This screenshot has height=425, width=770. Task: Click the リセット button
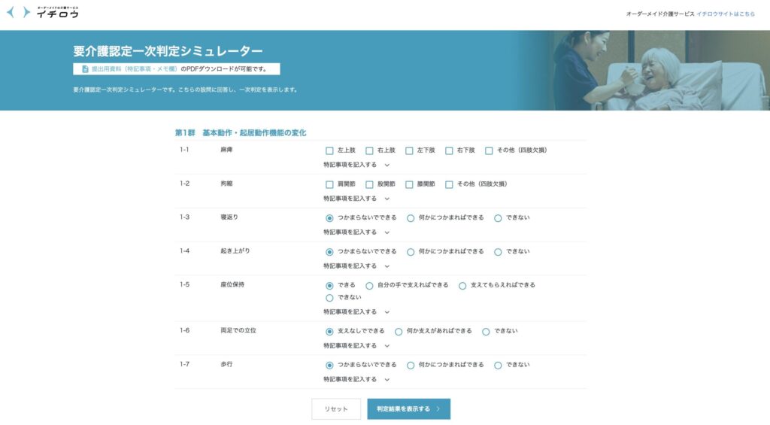(x=336, y=409)
